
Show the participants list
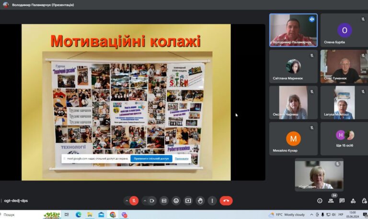click(331, 201)
